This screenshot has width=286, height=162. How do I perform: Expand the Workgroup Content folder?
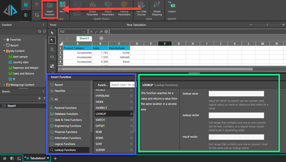[x=4, y=85]
